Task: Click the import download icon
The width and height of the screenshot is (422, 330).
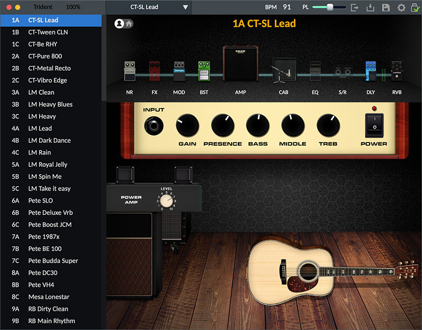Action: [370, 7]
